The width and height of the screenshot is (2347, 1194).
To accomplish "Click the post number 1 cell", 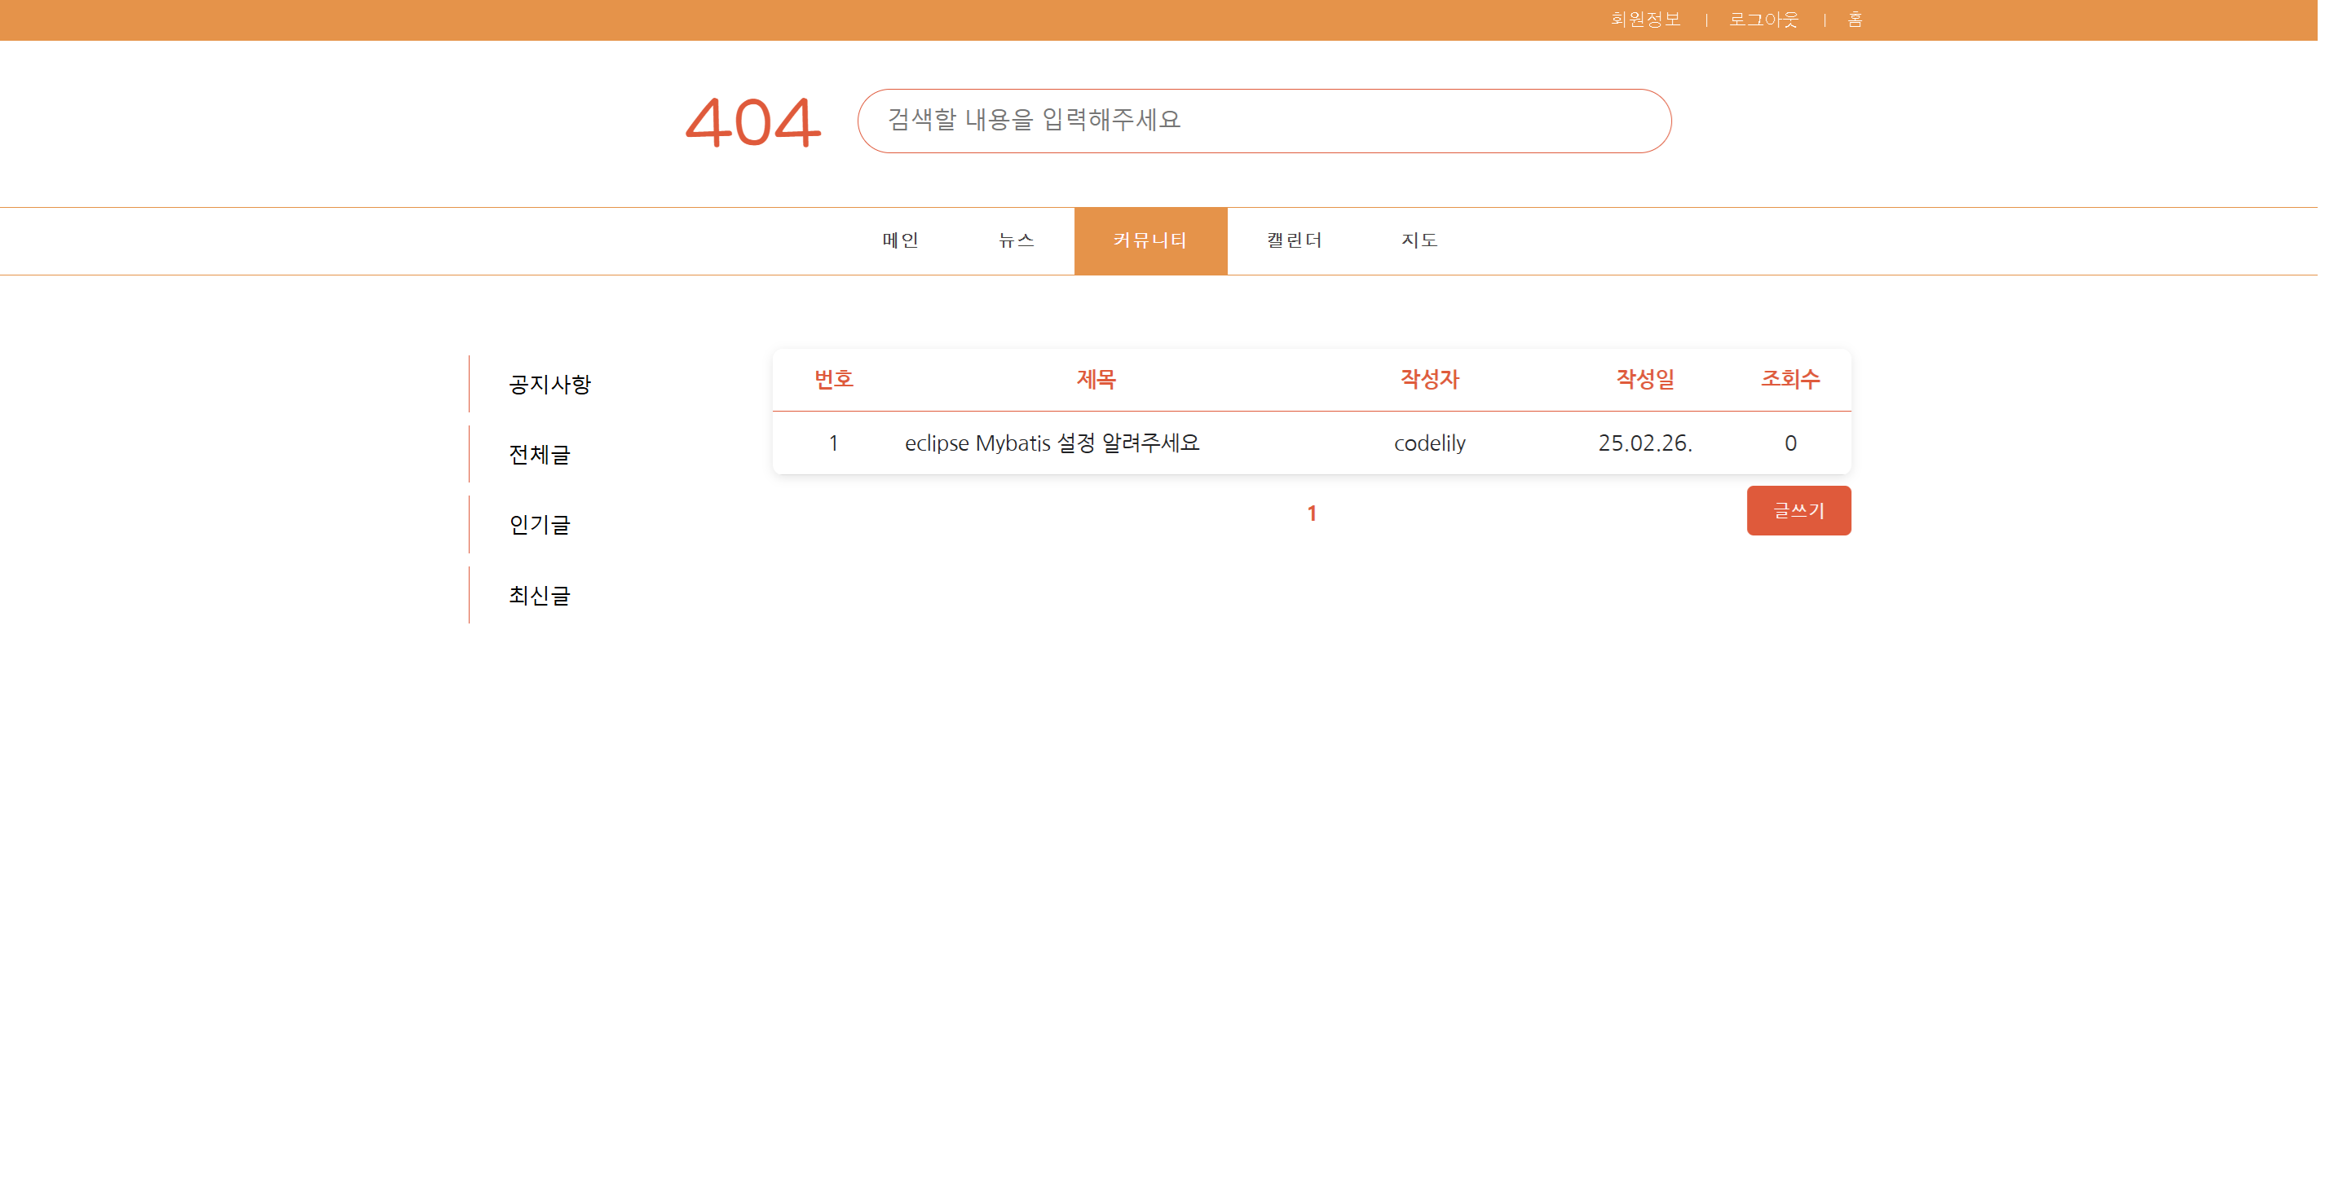I will [833, 443].
